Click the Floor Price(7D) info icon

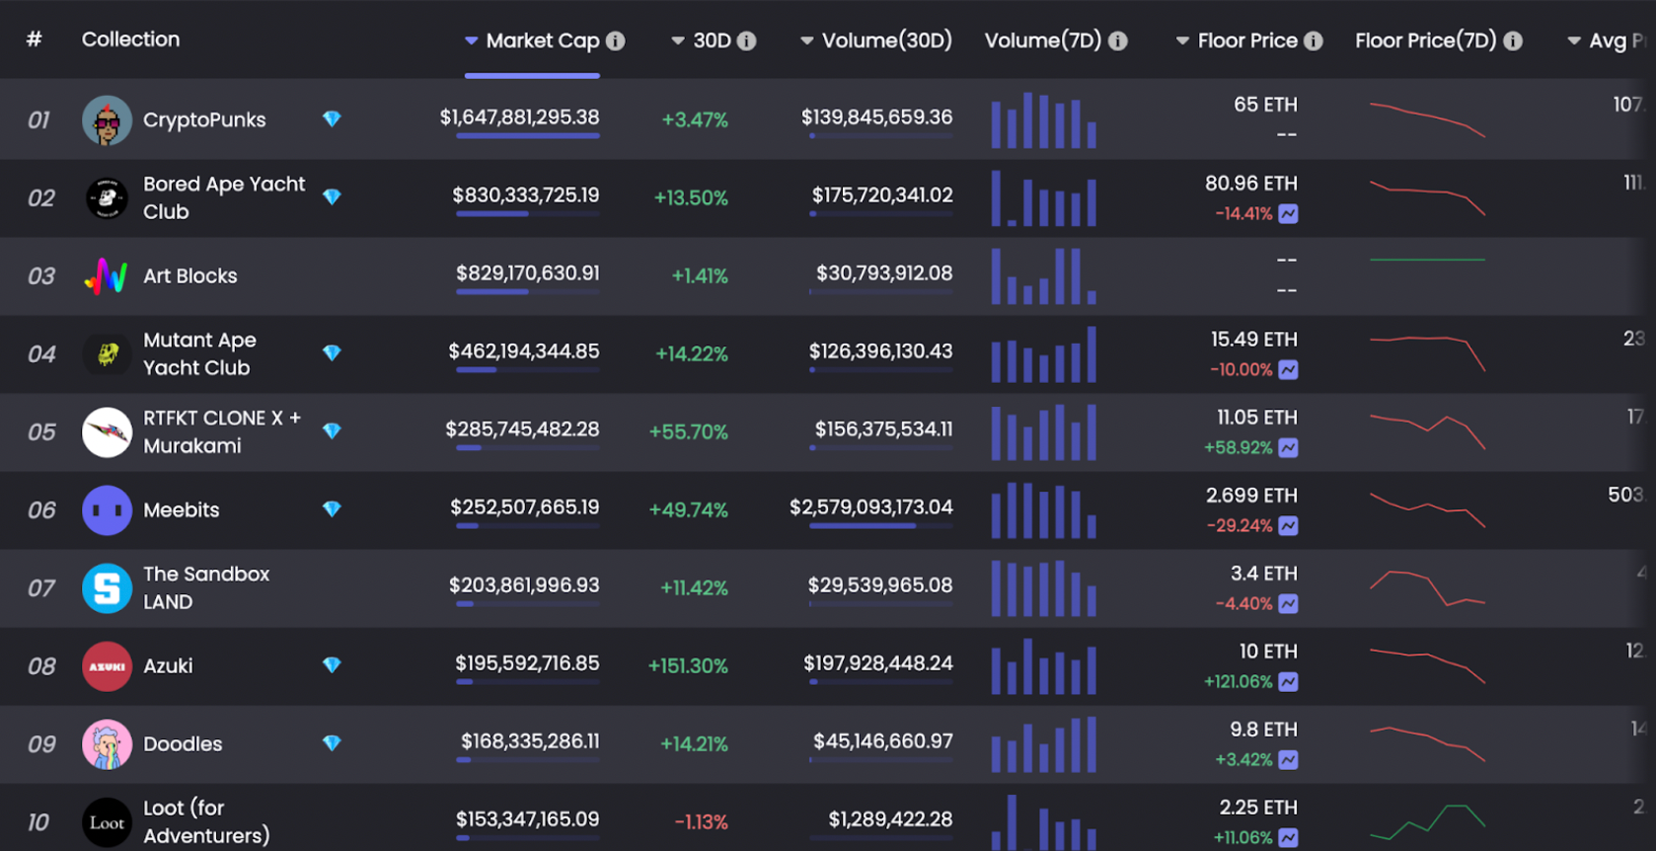(x=1513, y=40)
